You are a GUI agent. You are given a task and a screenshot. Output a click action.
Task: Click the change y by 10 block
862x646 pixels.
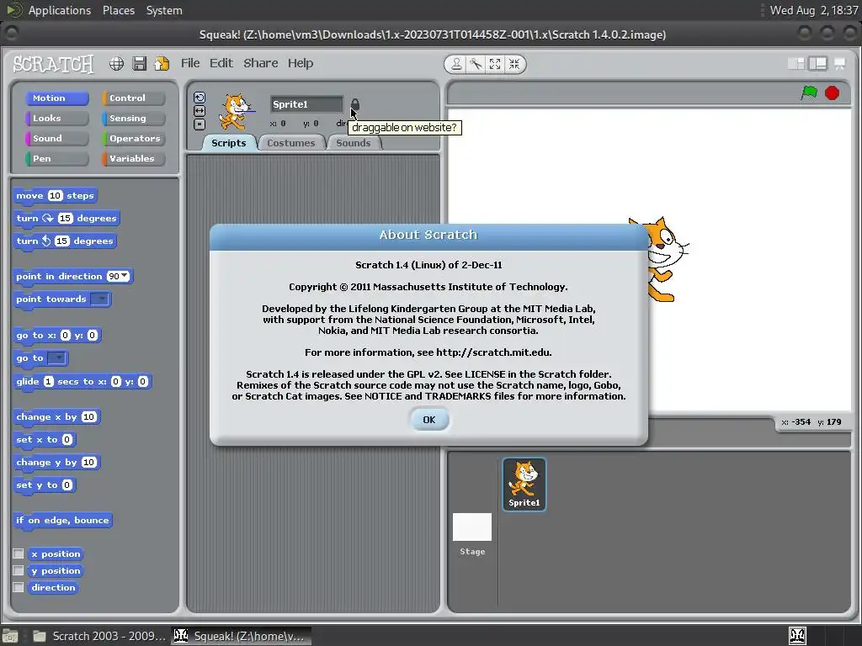pos(56,463)
